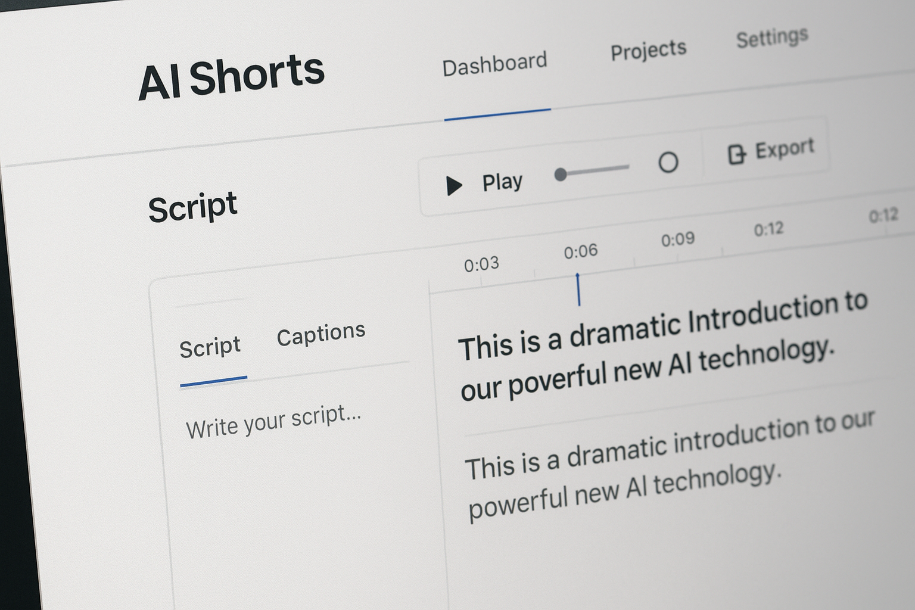Click the hollow circle icon beside the slider
915x610 pixels.
pos(668,162)
